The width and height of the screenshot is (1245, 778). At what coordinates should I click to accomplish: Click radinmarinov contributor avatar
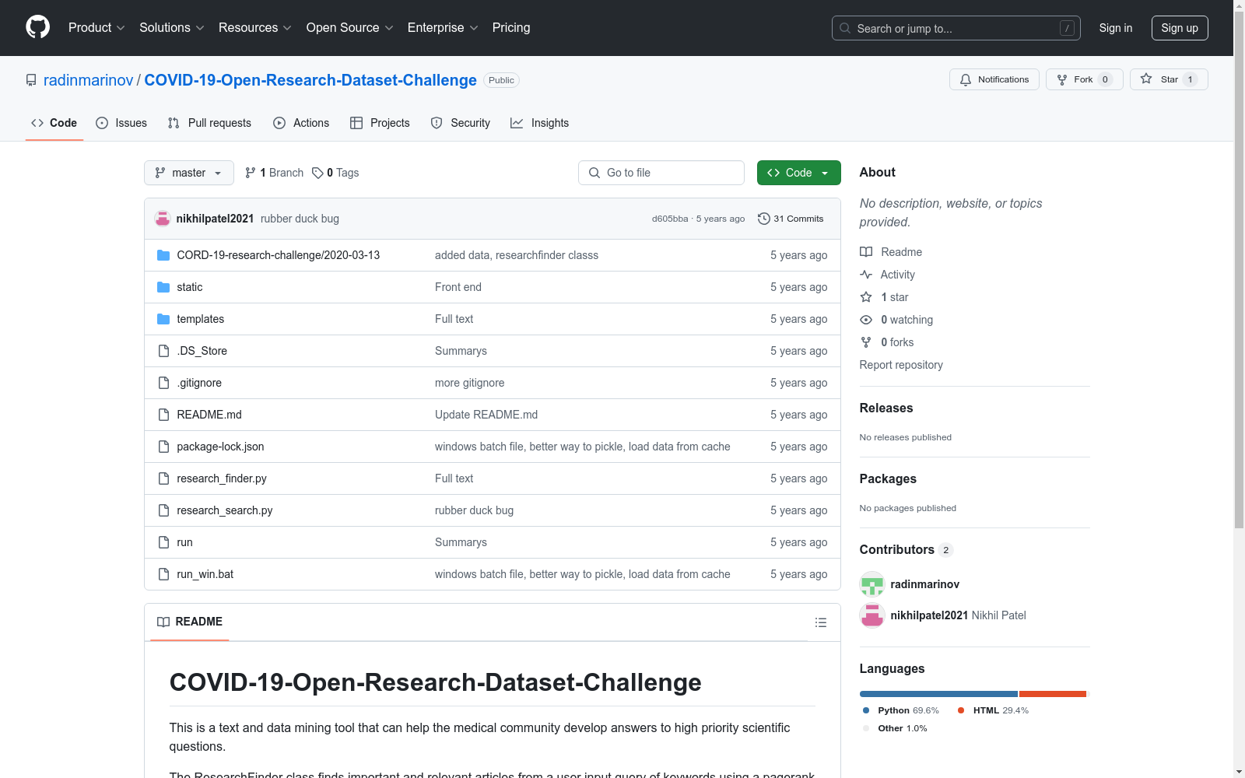pyautogui.click(x=872, y=584)
